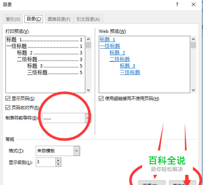The width and height of the screenshot is (203, 185).
Task: Decrease 显示级别 with down spinner arrow
Action: tap(58, 164)
